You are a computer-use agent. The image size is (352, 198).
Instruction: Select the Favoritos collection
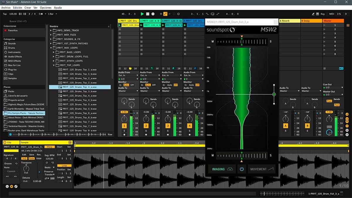(13, 31)
